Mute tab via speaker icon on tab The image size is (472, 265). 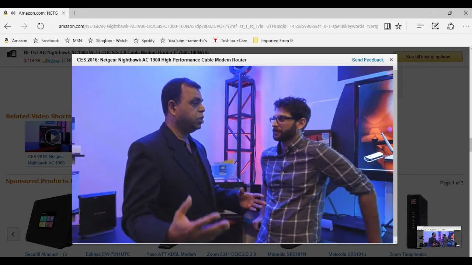tap(13, 13)
